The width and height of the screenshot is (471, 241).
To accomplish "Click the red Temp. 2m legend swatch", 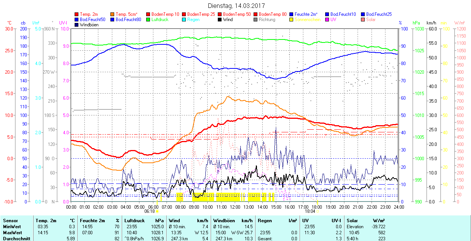I will pyautogui.click(x=77, y=14).
